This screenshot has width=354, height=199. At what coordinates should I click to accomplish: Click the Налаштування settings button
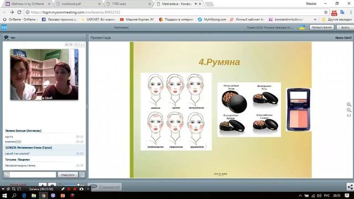coord(322,27)
